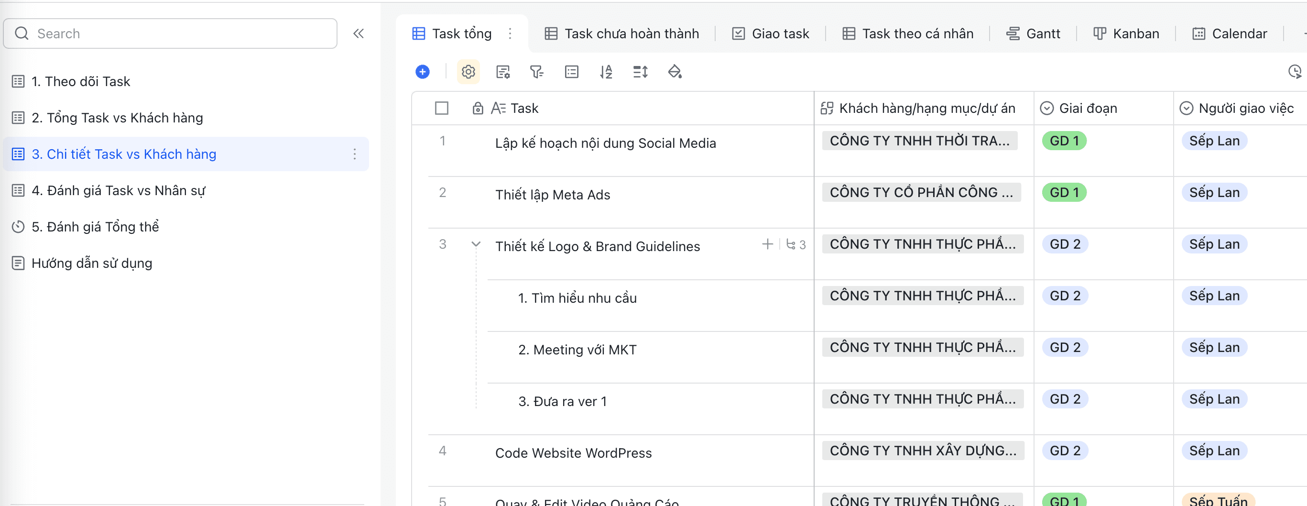This screenshot has width=1307, height=506.
Task: Open Hướng dẫn sử dụng in sidebar
Action: 91,263
